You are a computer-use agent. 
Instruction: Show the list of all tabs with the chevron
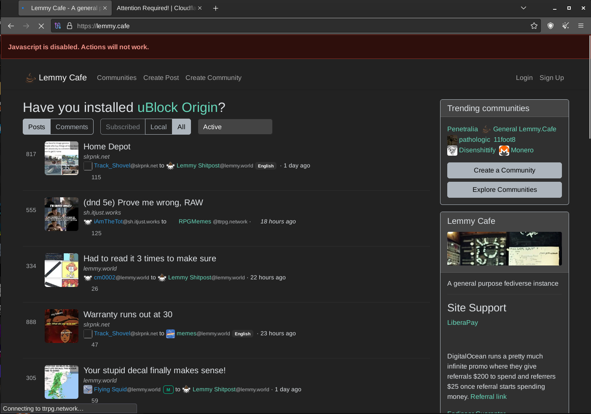pos(524,8)
